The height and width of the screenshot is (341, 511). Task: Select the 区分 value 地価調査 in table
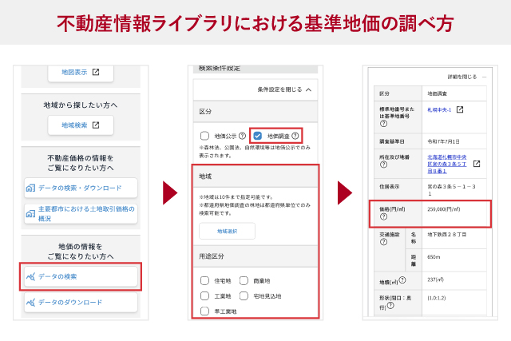click(437, 94)
